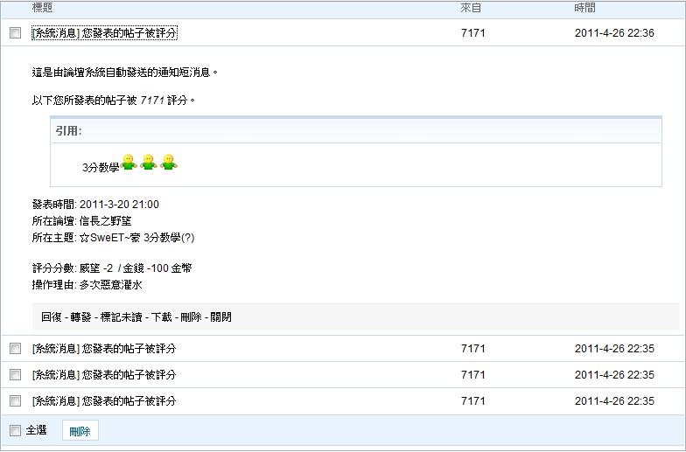Image resolution: width=686 pixels, height=452 pixels.
Task: Click the 來自 column header
Action: [x=471, y=7]
